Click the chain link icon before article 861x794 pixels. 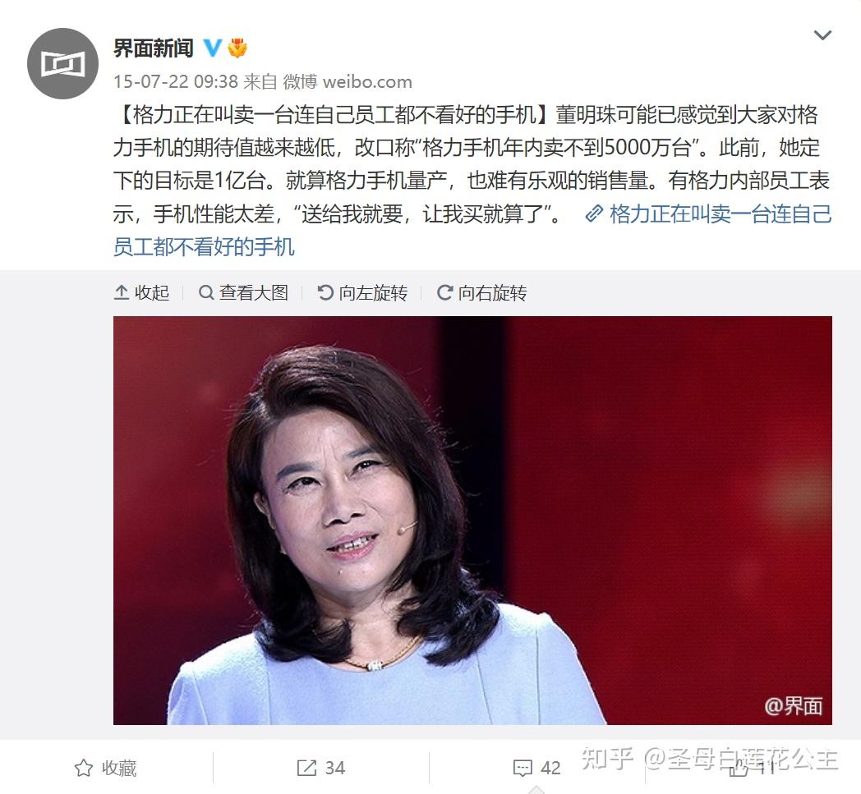pyautogui.click(x=594, y=213)
